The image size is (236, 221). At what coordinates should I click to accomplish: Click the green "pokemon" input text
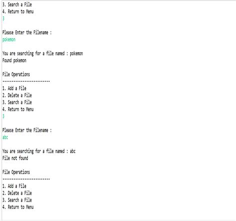tap(9, 39)
